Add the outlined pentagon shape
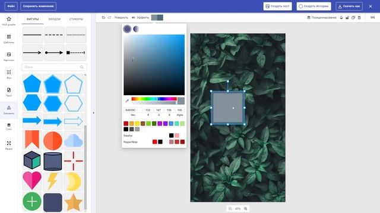The height and width of the screenshot is (213, 380). coord(74,84)
